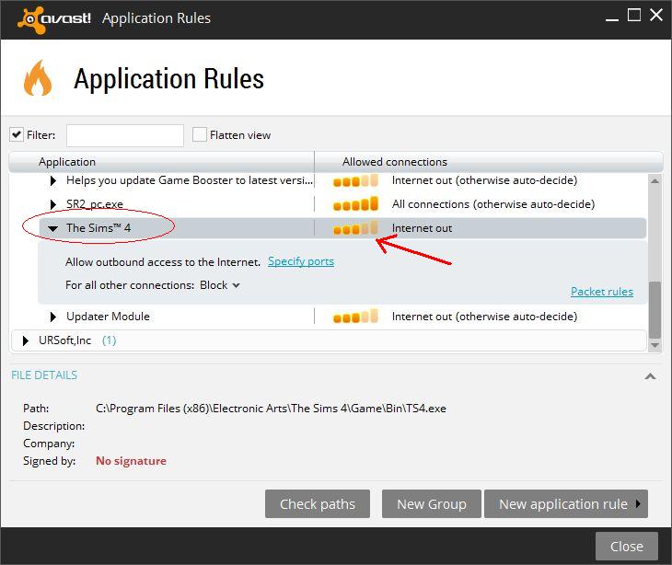The height and width of the screenshot is (565, 672).
Task: Click the orange firewall flame icon
Action: (x=38, y=78)
